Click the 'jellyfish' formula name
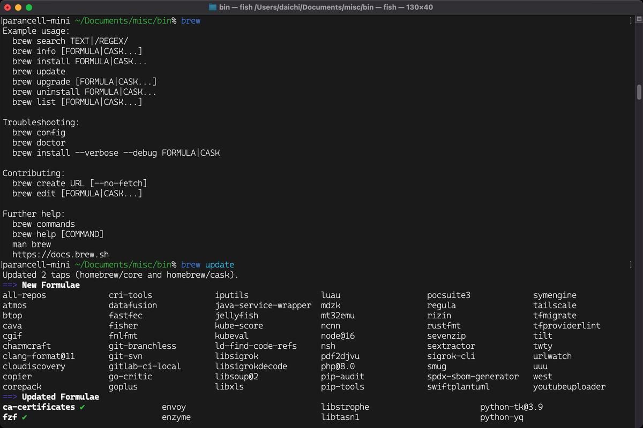643x428 pixels. 236,316
